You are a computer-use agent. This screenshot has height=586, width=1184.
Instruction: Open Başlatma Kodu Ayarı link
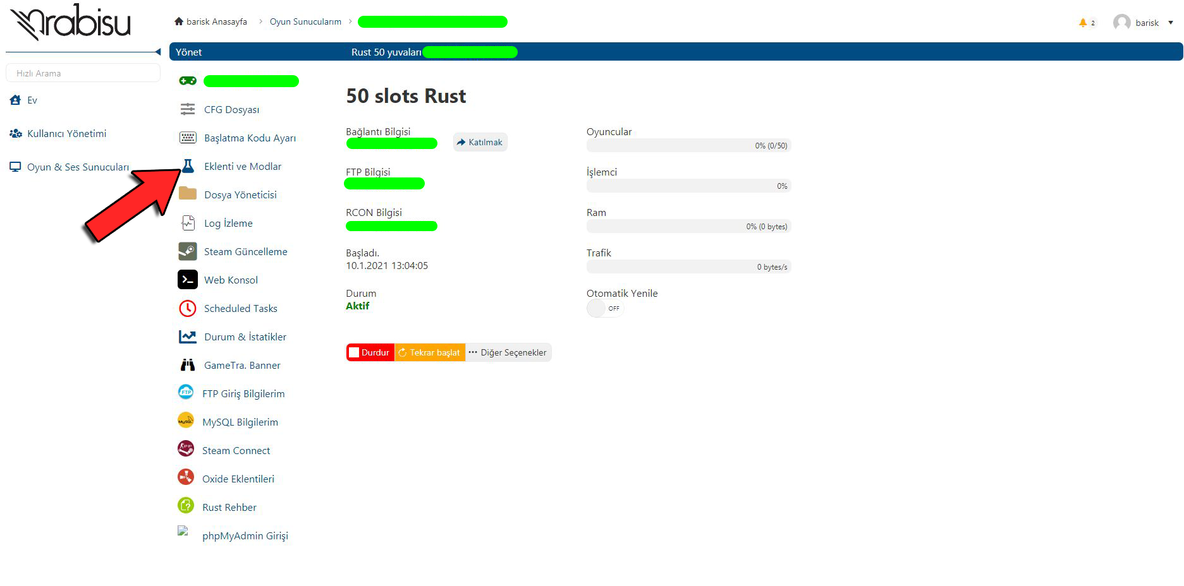pyautogui.click(x=250, y=138)
